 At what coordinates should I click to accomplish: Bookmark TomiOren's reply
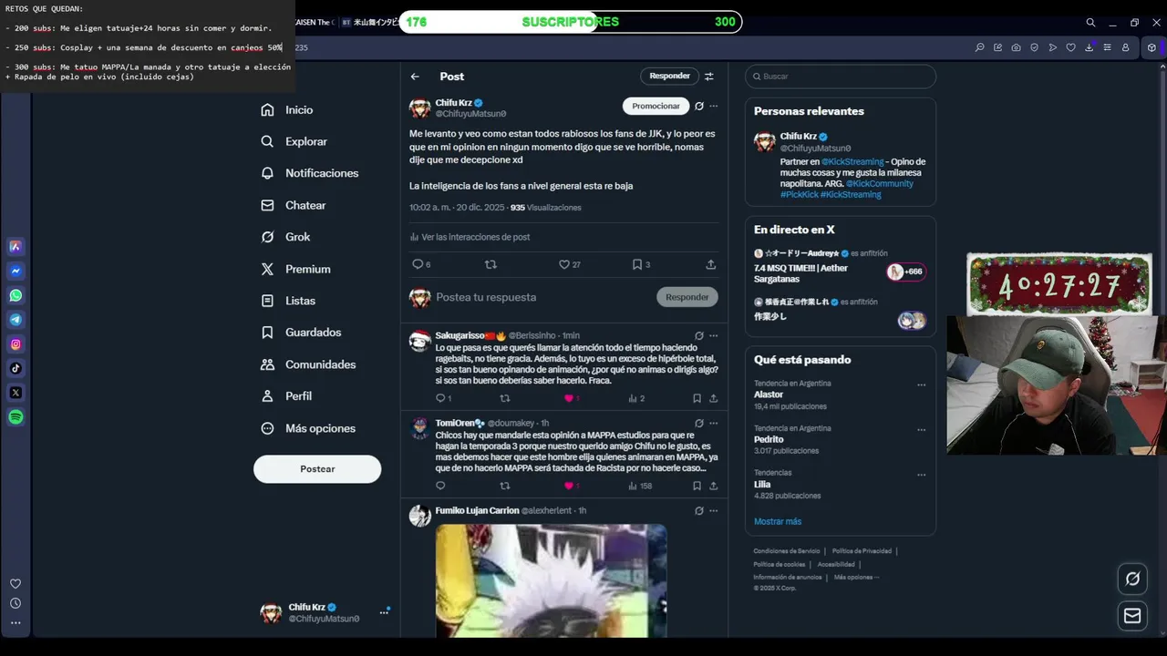(697, 486)
